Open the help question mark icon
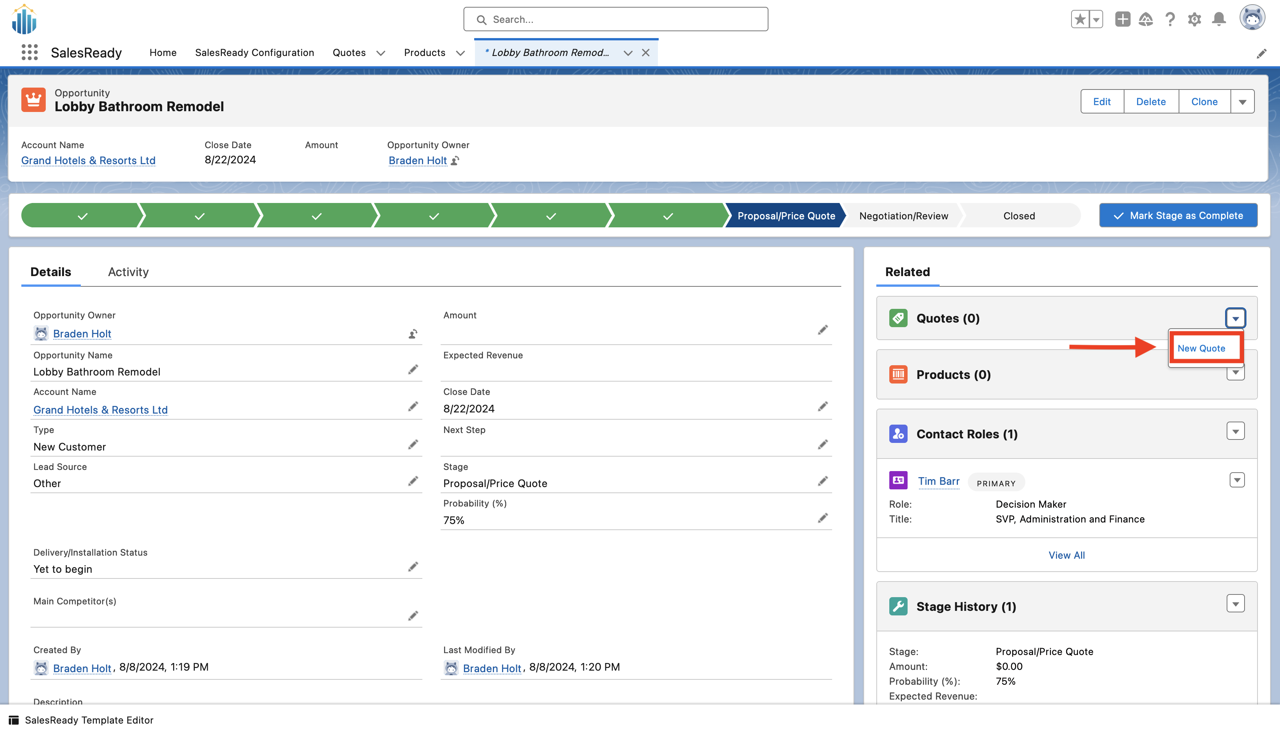1280x735 pixels. [x=1170, y=19]
